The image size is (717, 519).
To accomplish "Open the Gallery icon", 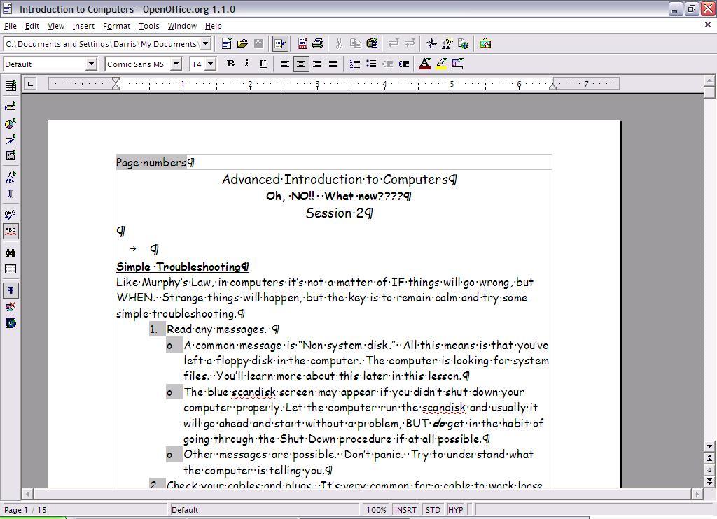I will [485, 44].
